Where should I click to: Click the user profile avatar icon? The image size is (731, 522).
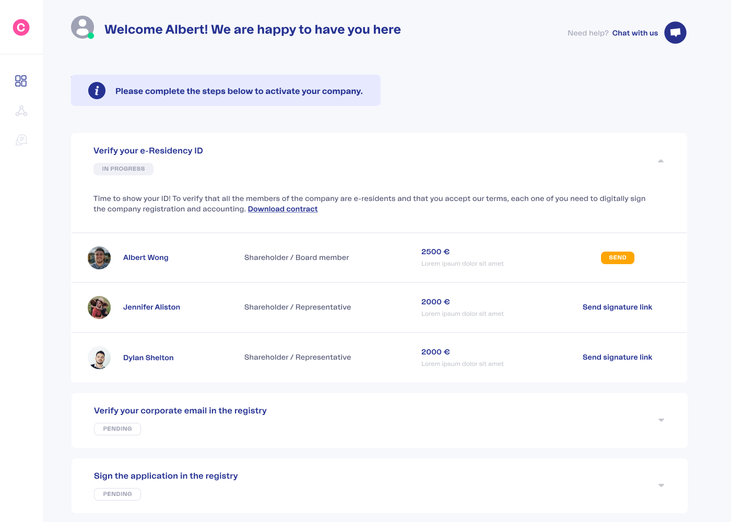click(82, 27)
